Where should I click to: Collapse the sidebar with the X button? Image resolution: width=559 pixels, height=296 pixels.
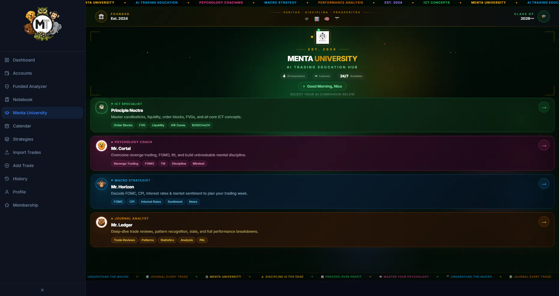click(42, 290)
